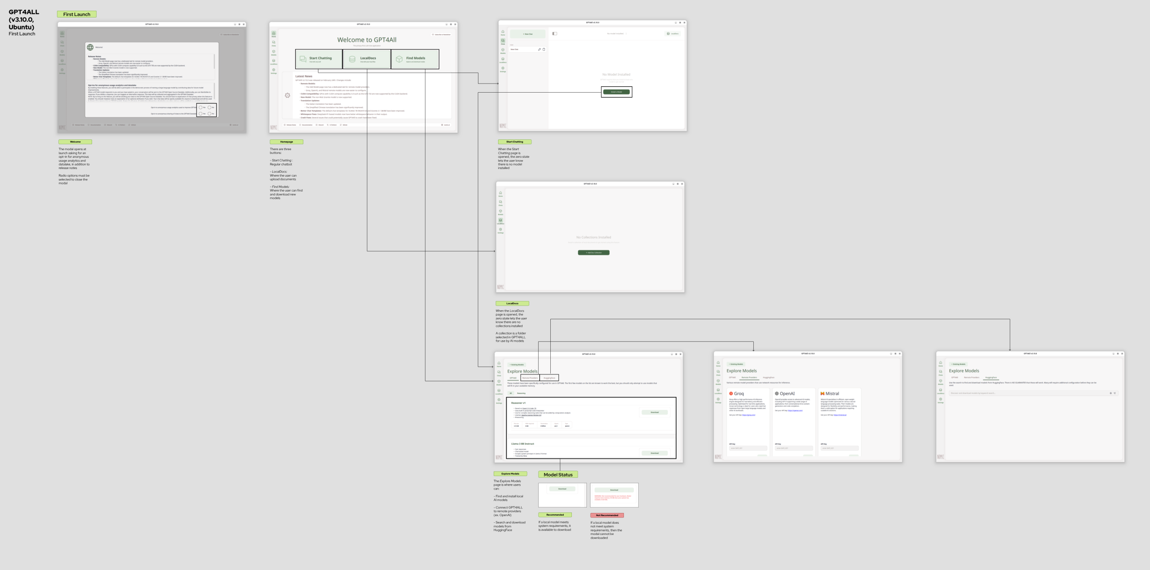Open the 'No model installed' model dropdown
The image size is (1150, 570).
point(616,34)
